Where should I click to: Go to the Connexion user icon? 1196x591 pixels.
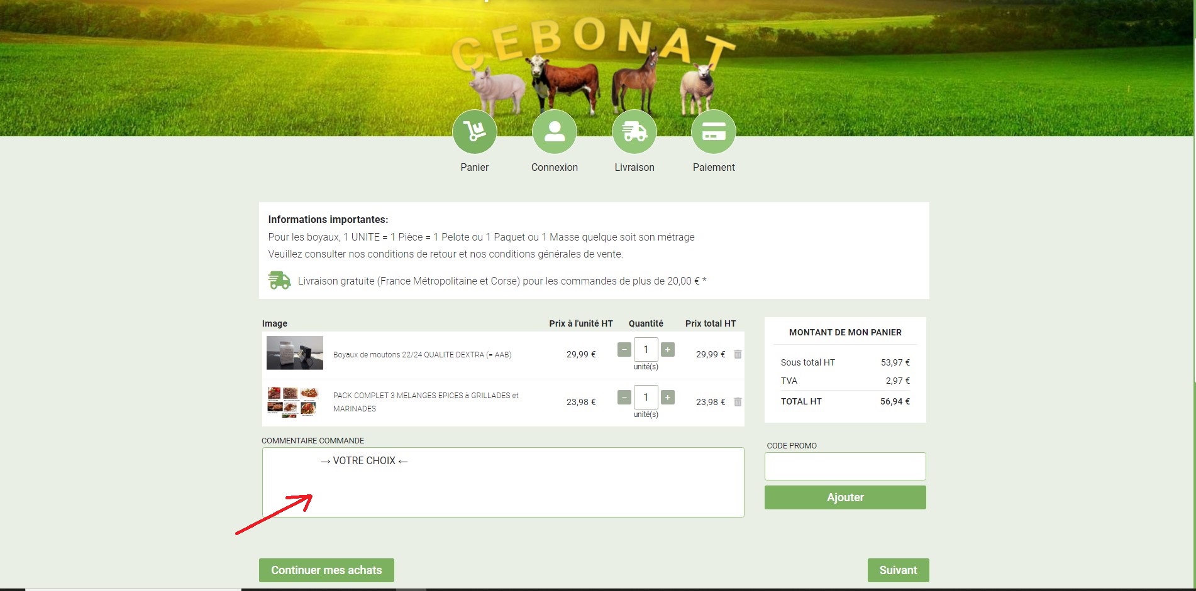click(554, 131)
